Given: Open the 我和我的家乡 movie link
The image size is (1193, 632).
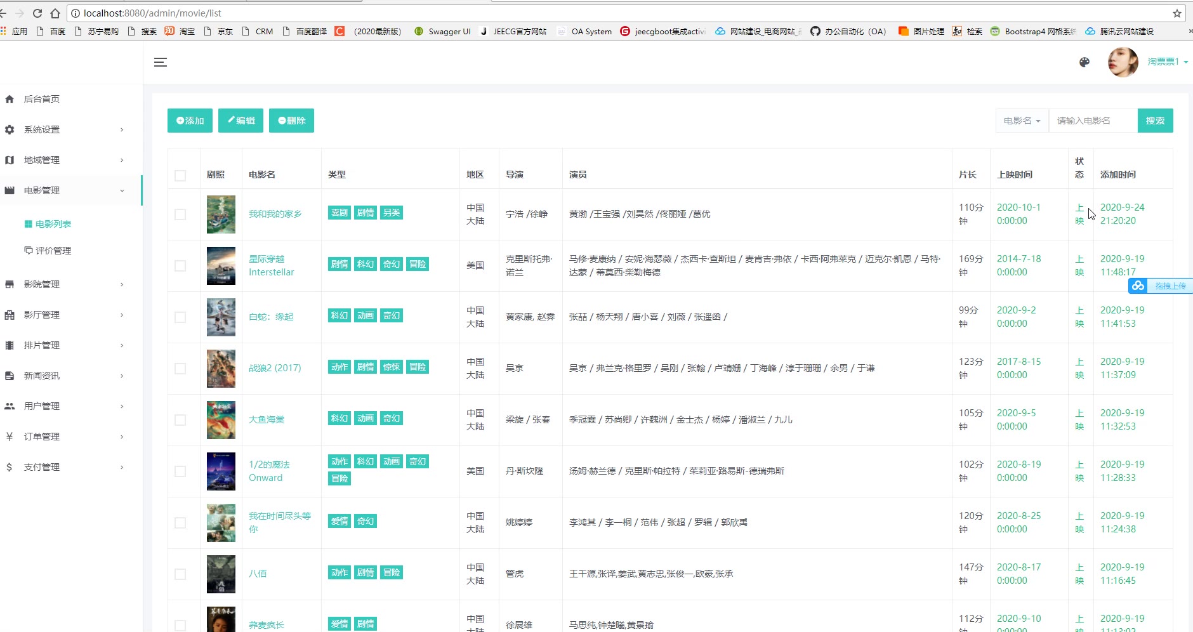Looking at the screenshot, I should point(275,214).
